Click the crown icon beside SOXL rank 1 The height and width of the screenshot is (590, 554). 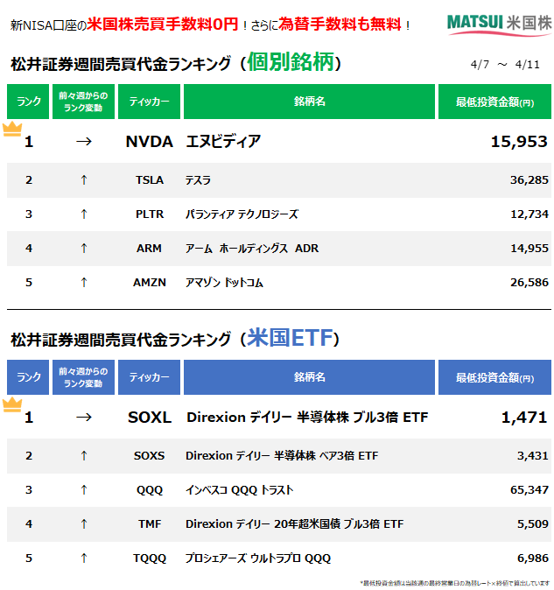coord(12,405)
